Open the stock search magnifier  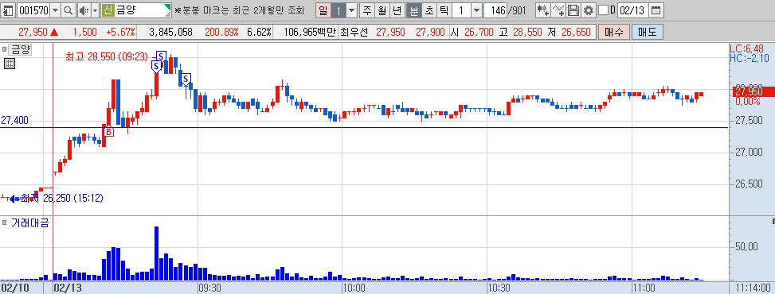pos(68,10)
